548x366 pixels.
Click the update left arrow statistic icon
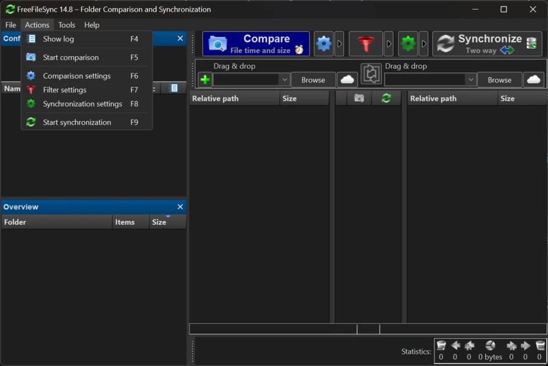(x=455, y=345)
